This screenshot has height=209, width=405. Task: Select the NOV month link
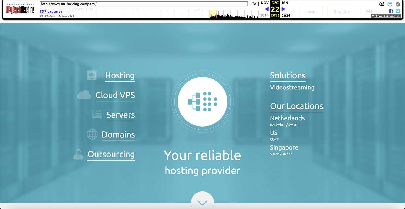click(265, 3)
